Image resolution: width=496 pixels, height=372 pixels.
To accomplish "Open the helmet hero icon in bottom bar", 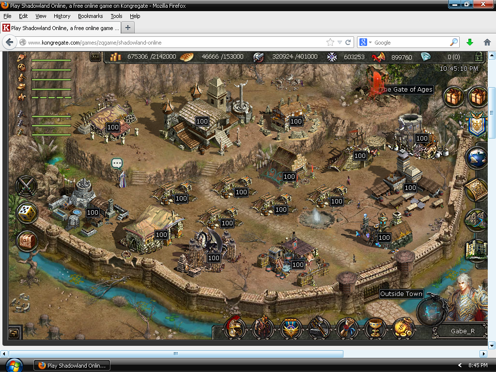I will pos(235,328).
